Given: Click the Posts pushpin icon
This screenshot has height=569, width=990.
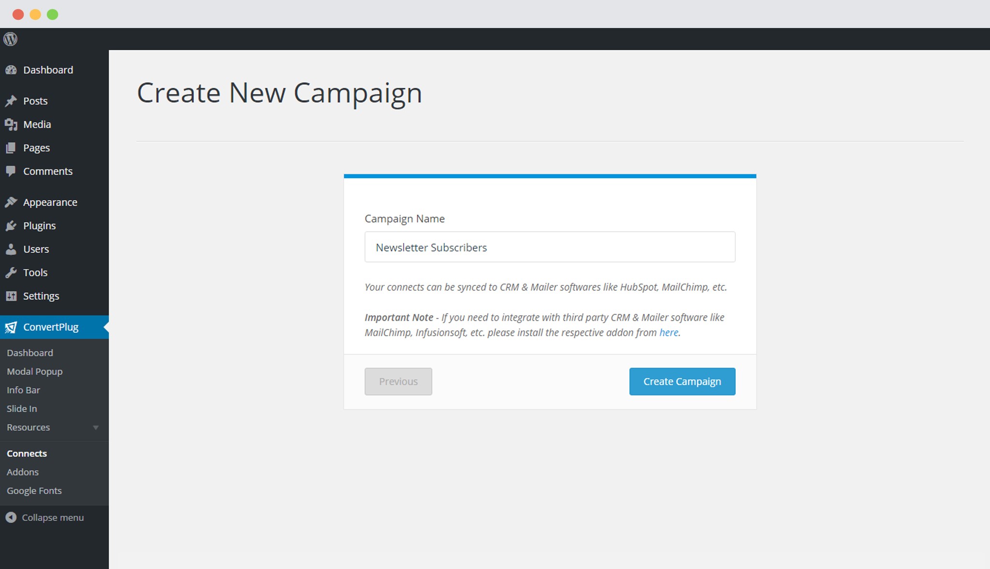Looking at the screenshot, I should coord(11,101).
